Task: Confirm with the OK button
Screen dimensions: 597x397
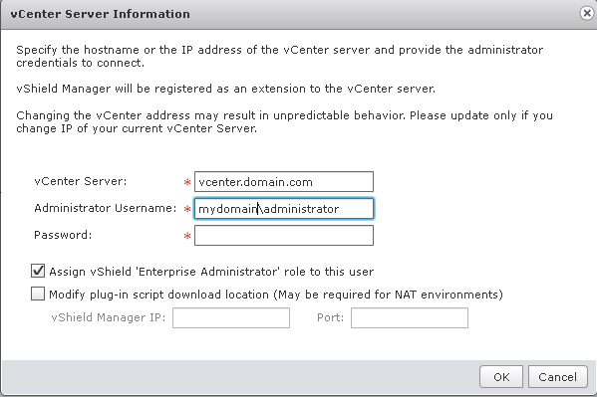Action: click(501, 377)
